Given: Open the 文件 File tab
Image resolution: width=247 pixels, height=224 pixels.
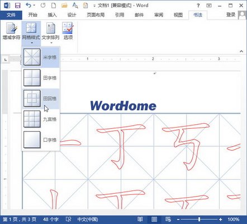Looking at the screenshot, I should 11,15.
